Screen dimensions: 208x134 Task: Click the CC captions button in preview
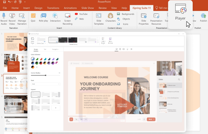[x=81, y=119]
